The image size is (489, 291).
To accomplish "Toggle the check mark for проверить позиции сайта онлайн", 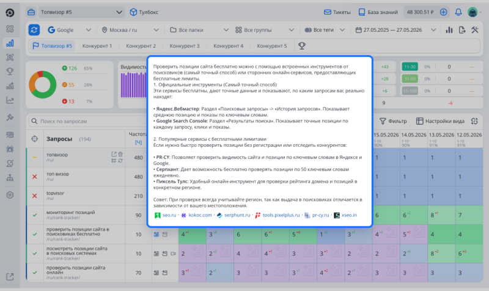I will 35,273.
